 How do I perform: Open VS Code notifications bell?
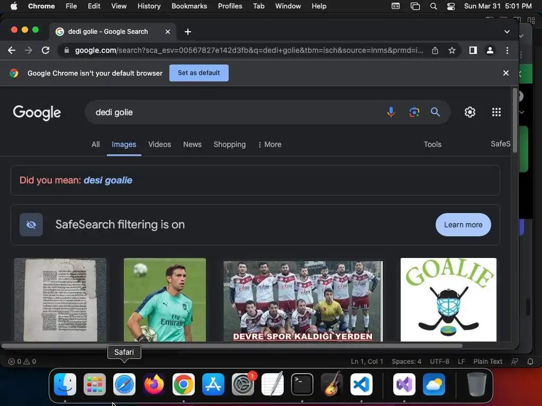point(530,362)
